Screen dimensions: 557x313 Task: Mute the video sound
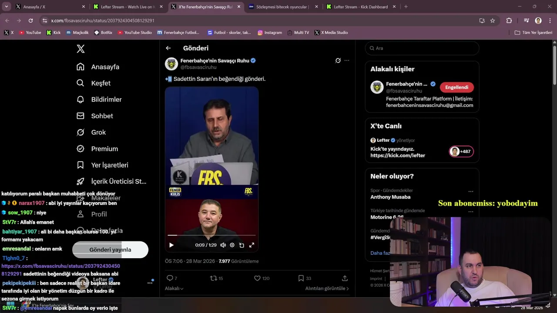(223, 245)
